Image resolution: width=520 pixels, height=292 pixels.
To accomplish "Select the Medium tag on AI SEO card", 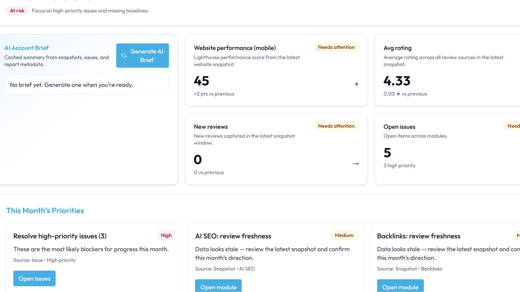I will click(344, 236).
